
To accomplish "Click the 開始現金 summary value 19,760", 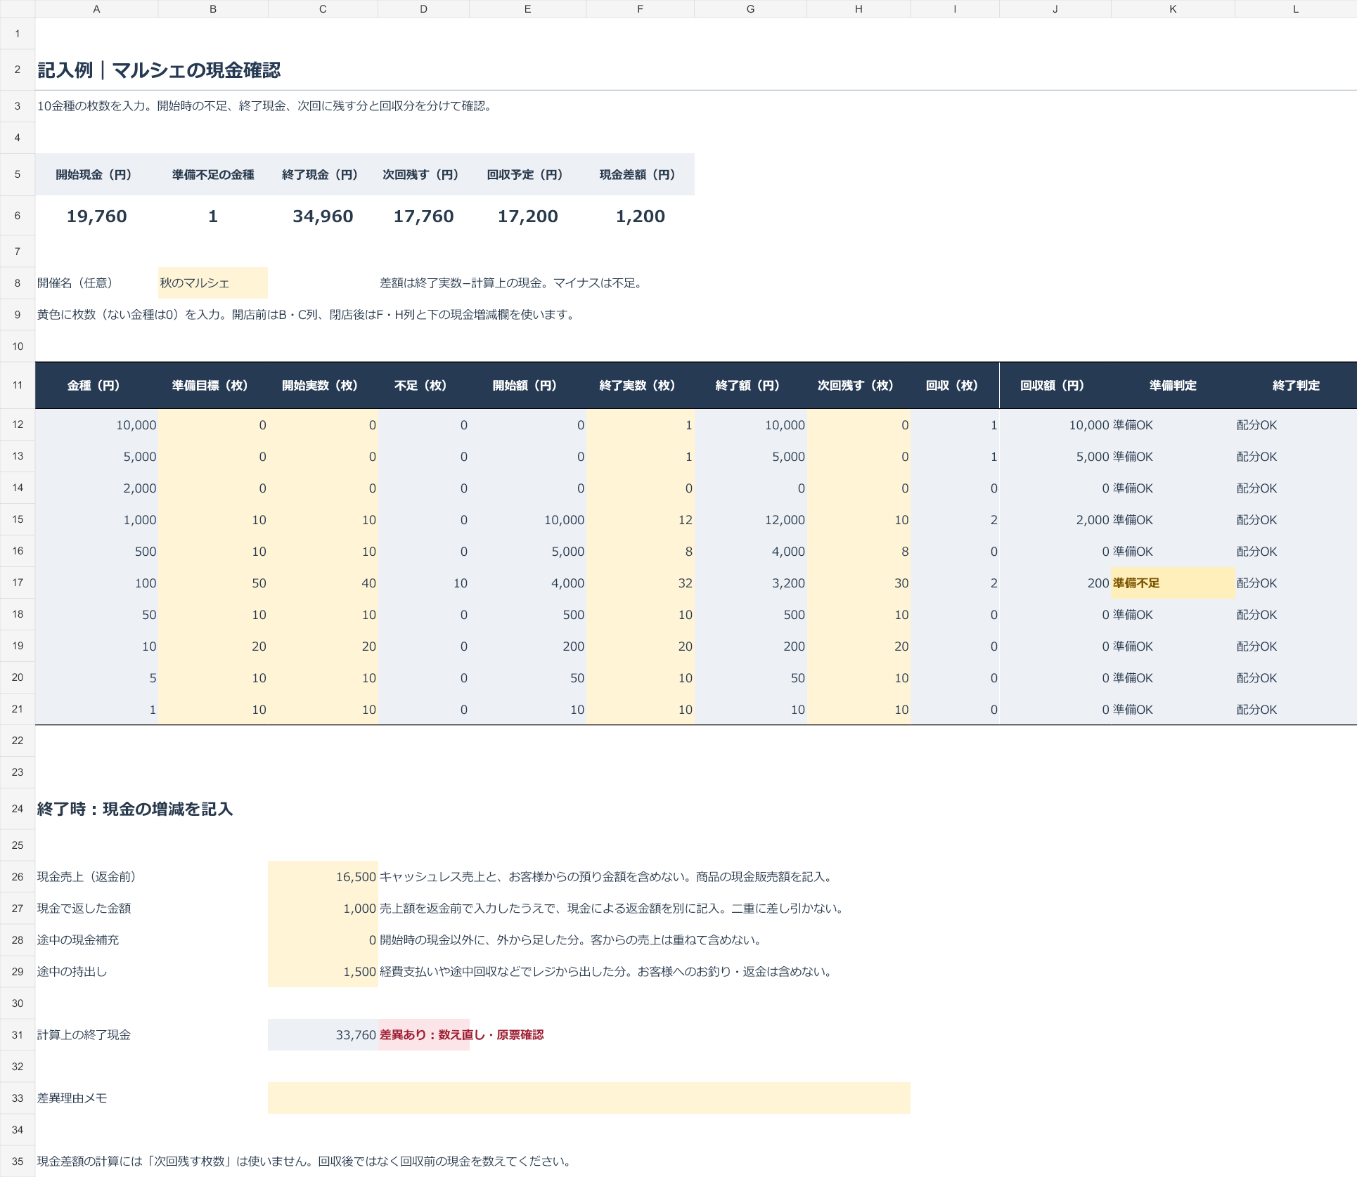I will coord(96,216).
